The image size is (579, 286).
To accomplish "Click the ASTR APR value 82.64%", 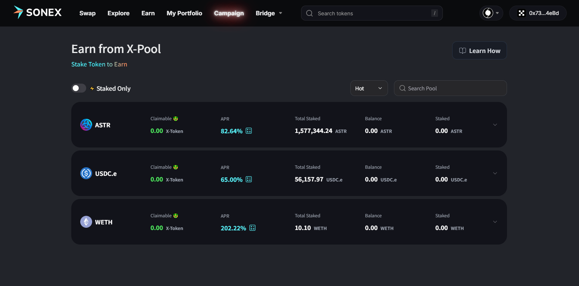I will 232,131.
